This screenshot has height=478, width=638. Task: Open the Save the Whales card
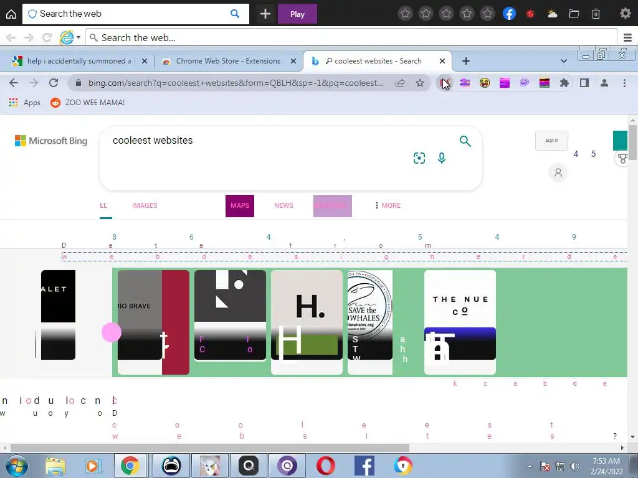(370, 322)
